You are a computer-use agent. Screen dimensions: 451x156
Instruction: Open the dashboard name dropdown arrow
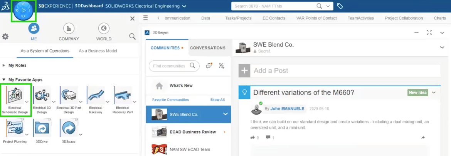coord(184,7)
